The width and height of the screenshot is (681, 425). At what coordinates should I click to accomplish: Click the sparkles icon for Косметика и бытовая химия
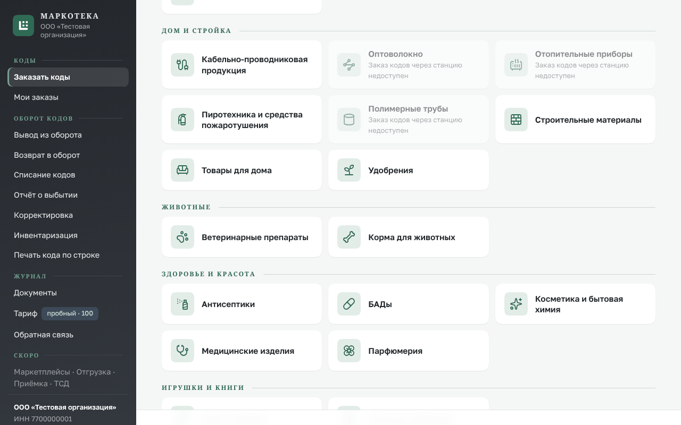516,304
